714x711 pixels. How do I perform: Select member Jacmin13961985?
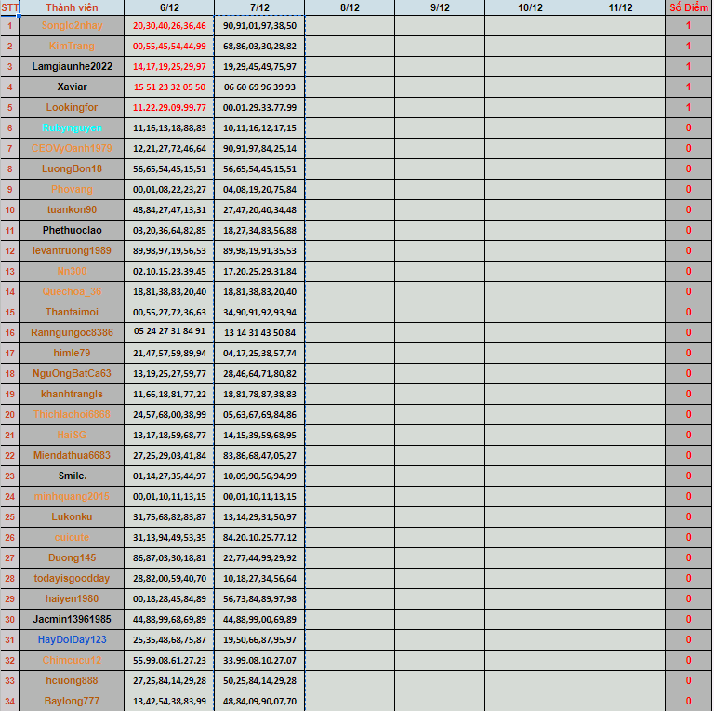click(x=72, y=620)
